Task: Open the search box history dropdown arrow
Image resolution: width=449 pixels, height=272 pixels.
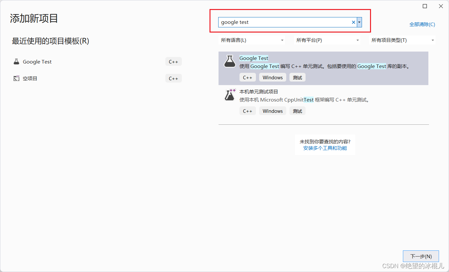Action: [x=359, y=22]
